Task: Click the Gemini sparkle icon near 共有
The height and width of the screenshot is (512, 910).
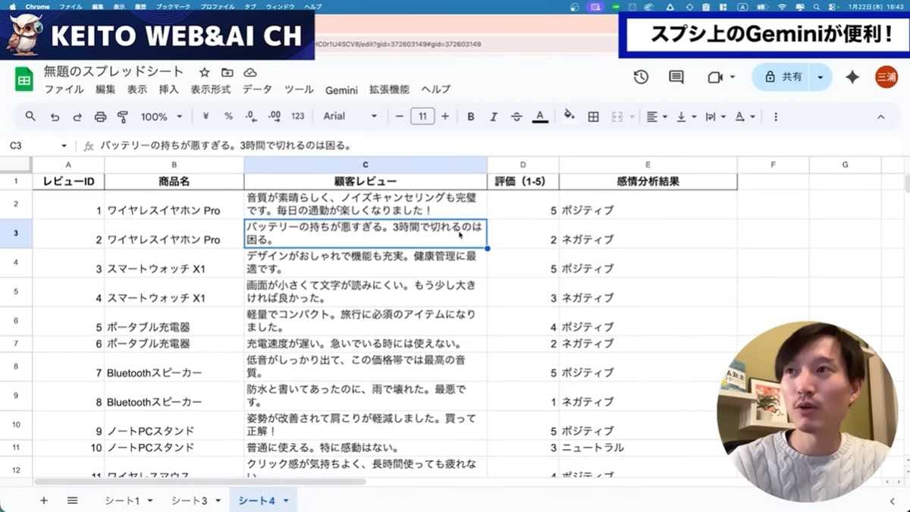Action: point(852,77)
